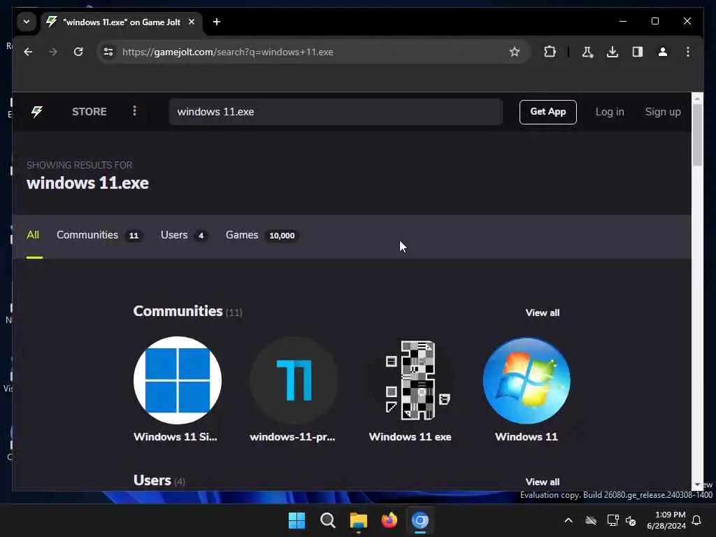Open Game Jolt more options menu
Viewport: 716px width, 537px height.
point(134,111)
